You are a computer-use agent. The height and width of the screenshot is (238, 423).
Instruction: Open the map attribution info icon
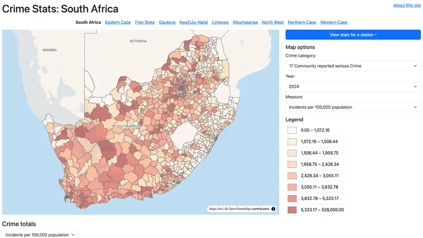click(x=273, y=209)
